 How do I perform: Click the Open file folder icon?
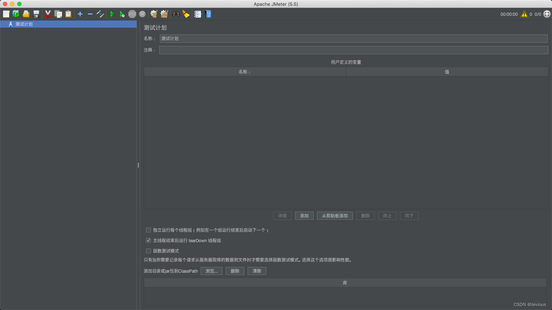(26, 14)
